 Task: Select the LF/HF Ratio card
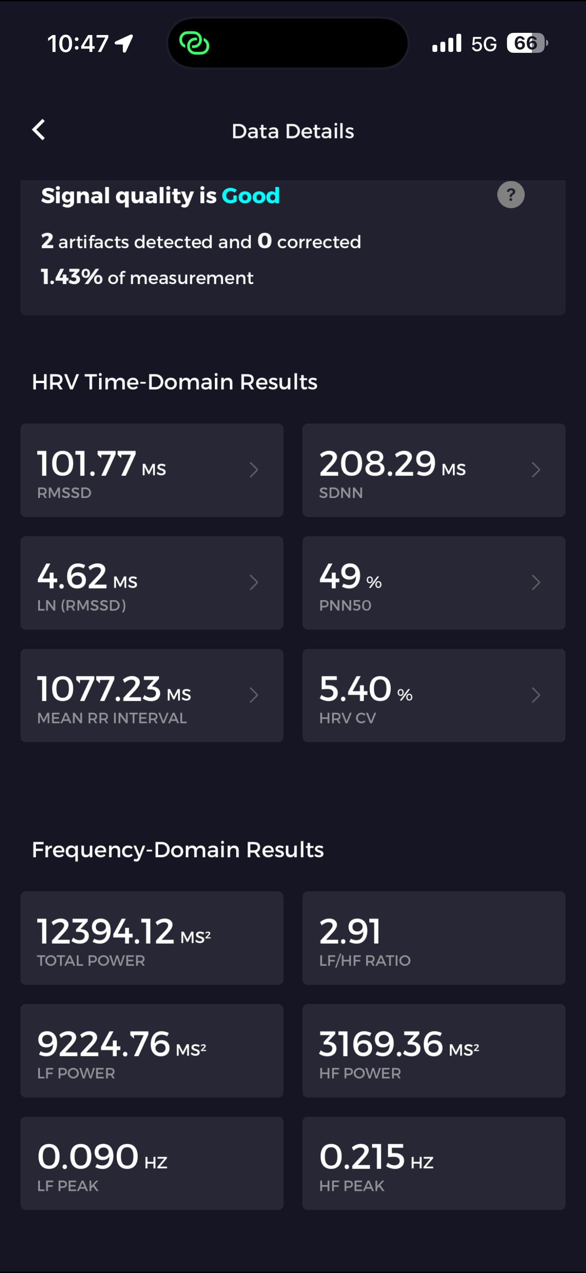point(433,937)
